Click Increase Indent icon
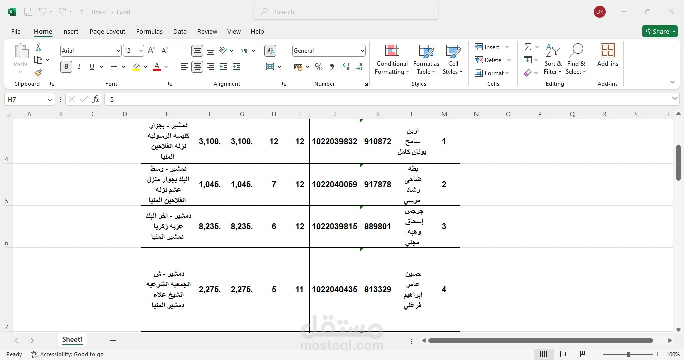The width and height of the screenshot is (684, 360). [x=236, y=67]
